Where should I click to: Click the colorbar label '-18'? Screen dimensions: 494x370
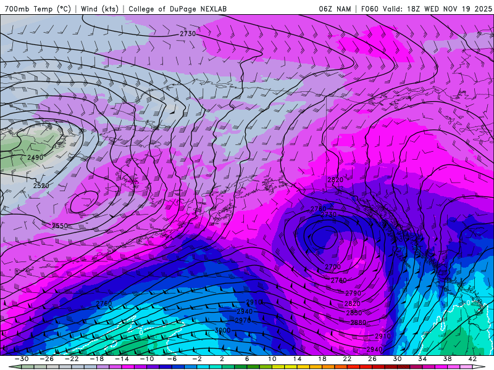coord(97,359)
